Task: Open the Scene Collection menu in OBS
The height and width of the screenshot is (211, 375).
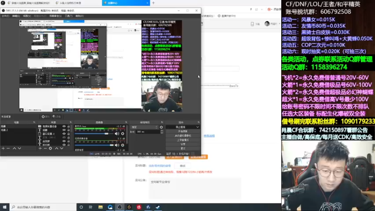Action: point(55,16)
